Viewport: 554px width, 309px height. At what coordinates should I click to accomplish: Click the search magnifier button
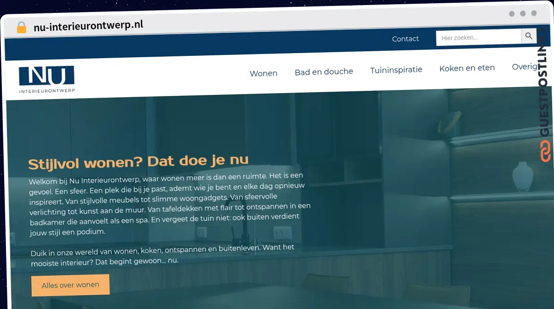[x=529, y=36]
